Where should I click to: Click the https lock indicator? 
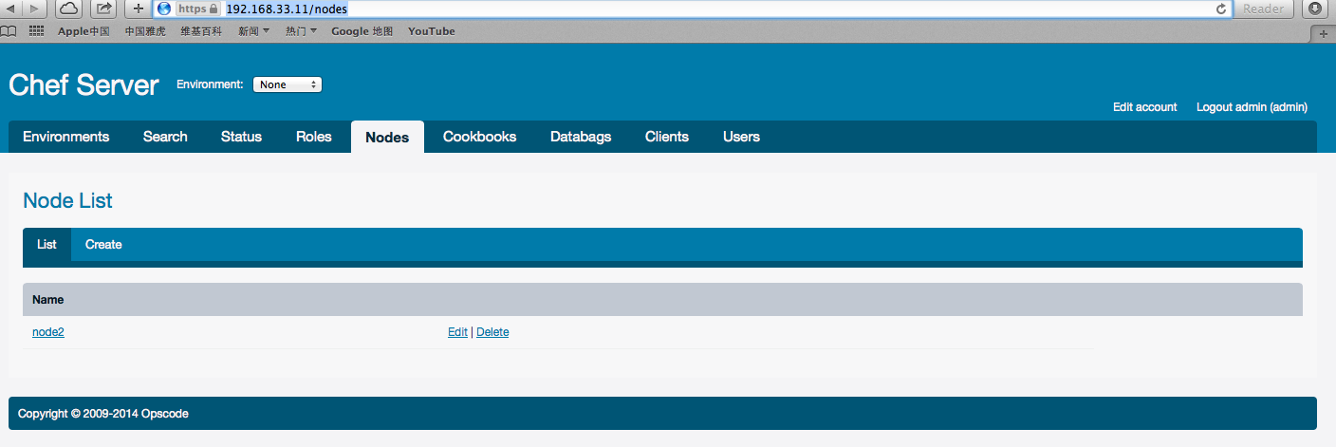[x=198, y=9]
